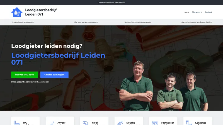Call via Bel 085 060 9583 button
The width and height of the screenshot is (223, 125).
pos(25,75)
